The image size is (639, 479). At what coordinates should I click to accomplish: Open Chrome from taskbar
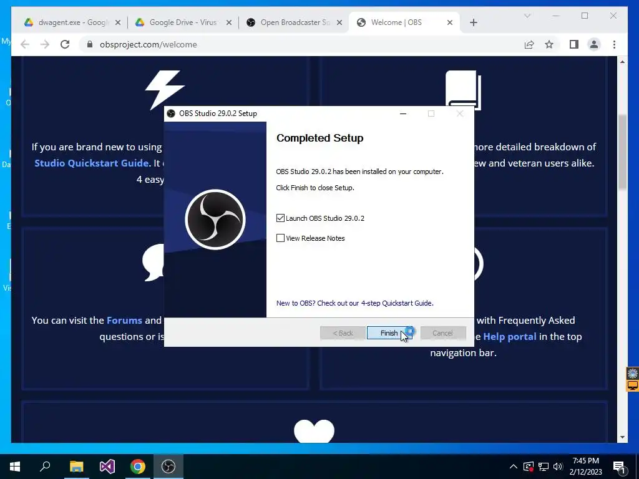click(x=138, y=466)
